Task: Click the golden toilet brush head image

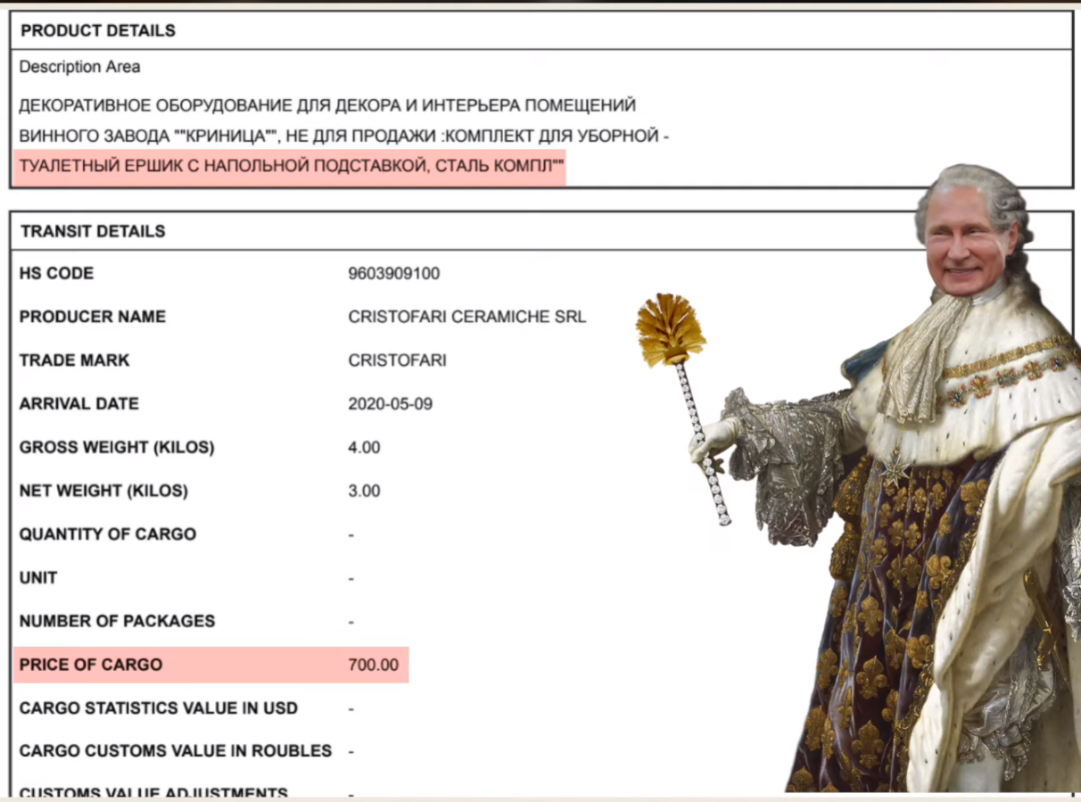Action: pyautogui.click(x=671, y=328)
